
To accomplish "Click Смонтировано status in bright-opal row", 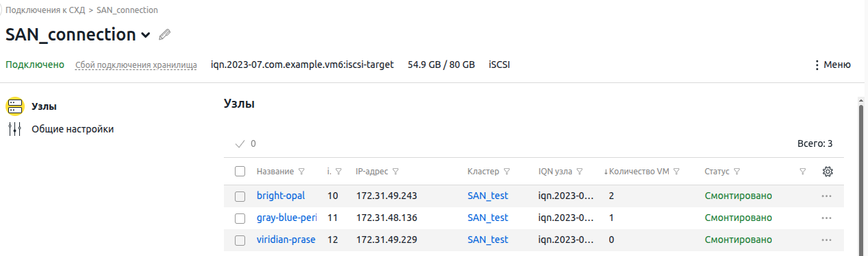I will 738,196.
